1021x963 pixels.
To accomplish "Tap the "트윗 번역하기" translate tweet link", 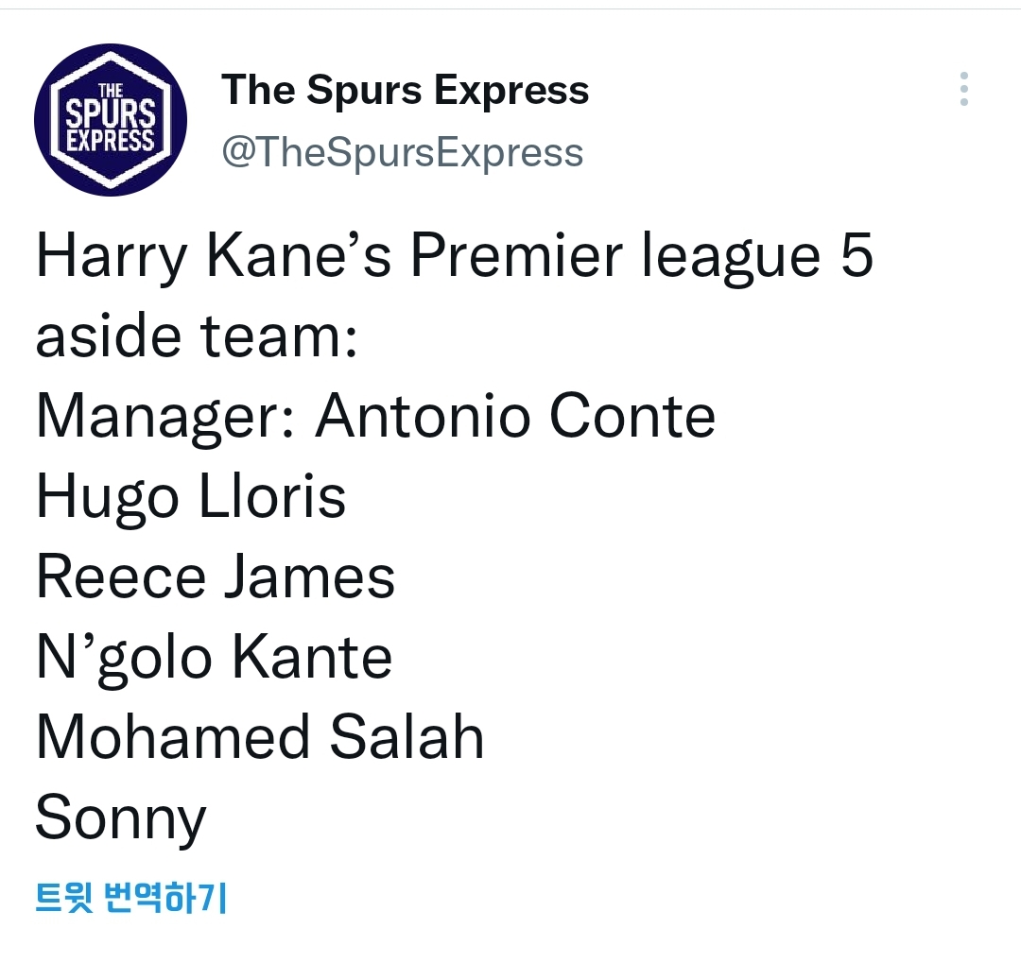I will coord(131,897).
